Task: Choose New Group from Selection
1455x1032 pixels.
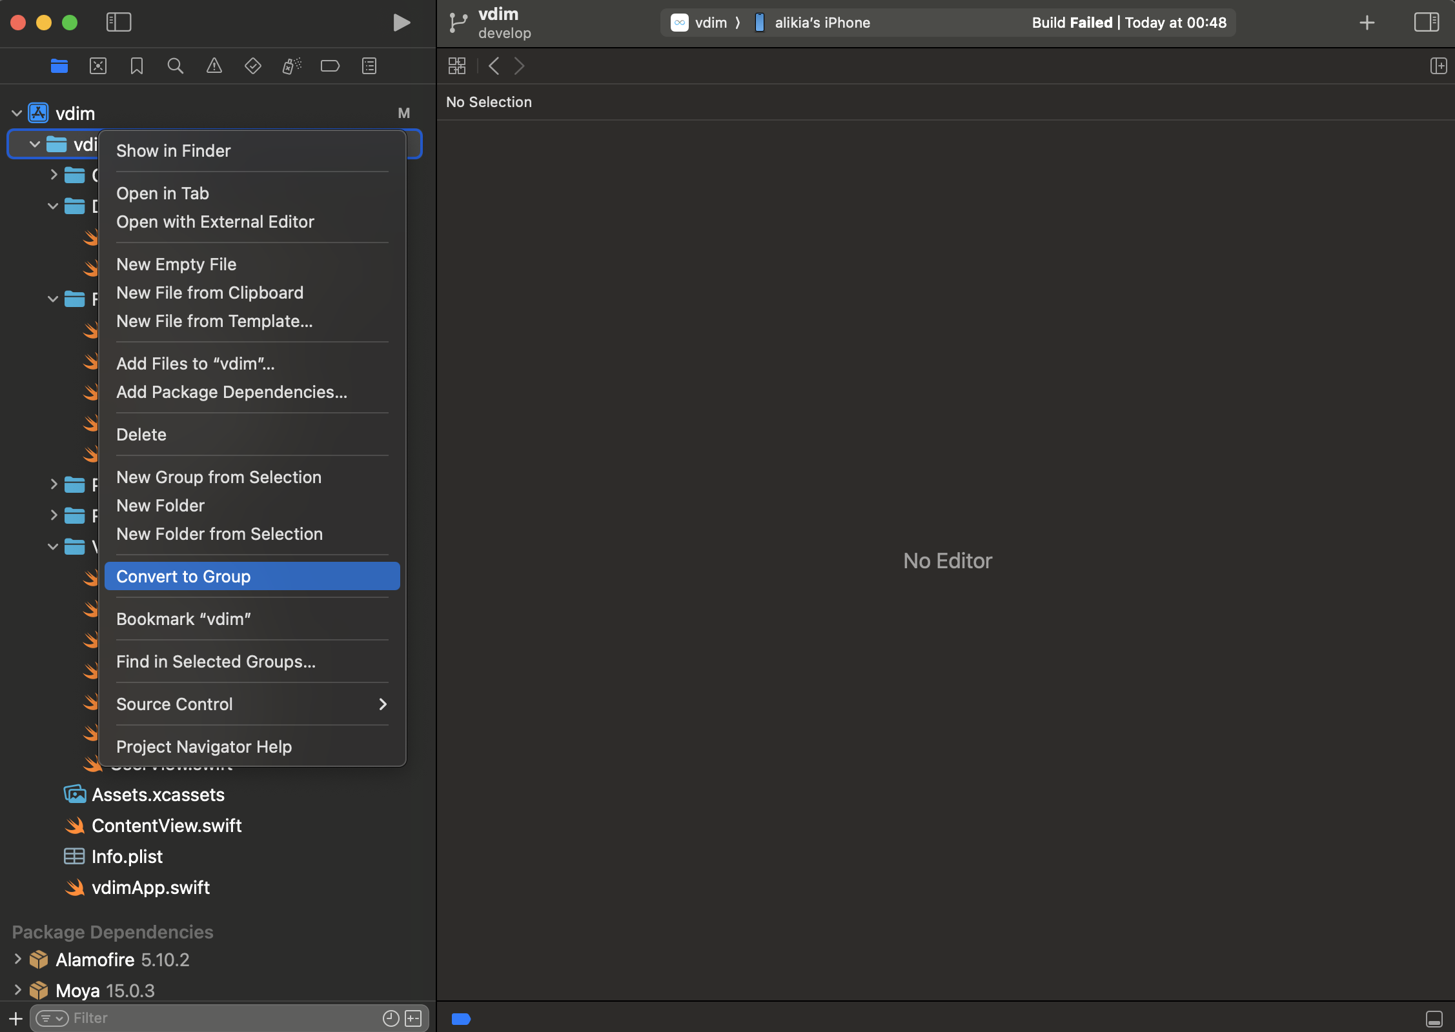Action: pyautogui.click(x=252, y=477)
